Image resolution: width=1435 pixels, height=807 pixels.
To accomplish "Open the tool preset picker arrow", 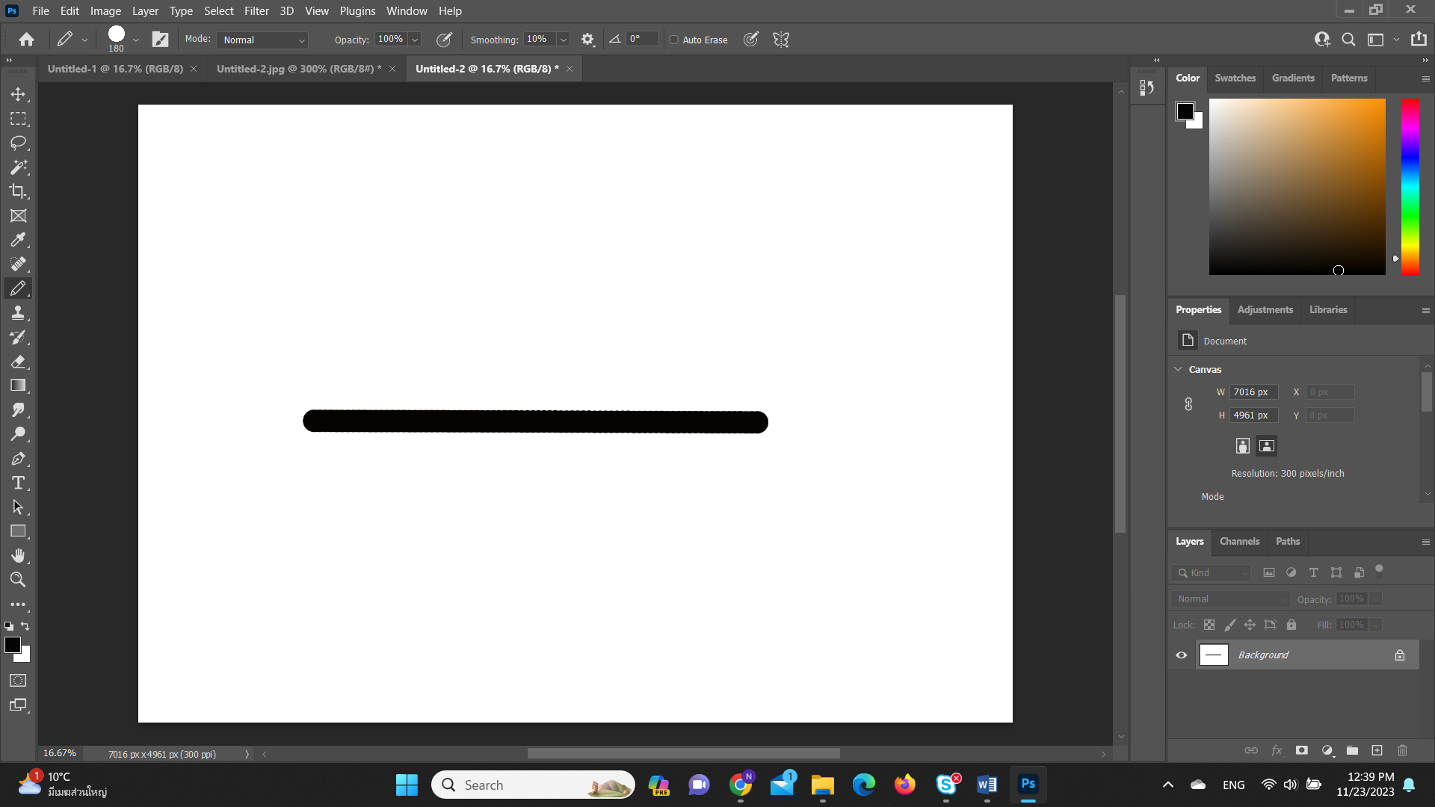I will (x=84, y=40).
